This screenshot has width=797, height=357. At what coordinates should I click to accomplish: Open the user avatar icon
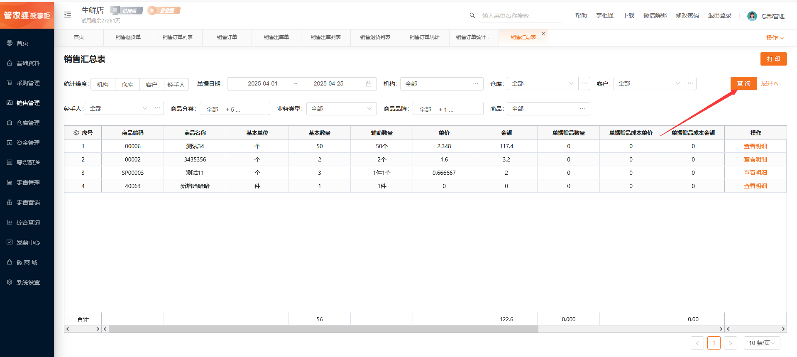(752, 16)
